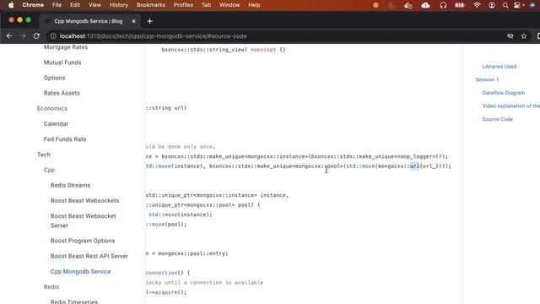Open Redis Timeseries article
540x304 pixels.
(x=74, y=301)
